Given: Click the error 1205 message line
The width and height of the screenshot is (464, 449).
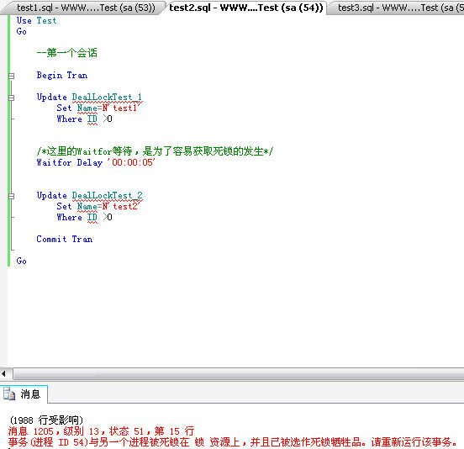Looking at the screenshot, I should (101, 431).
